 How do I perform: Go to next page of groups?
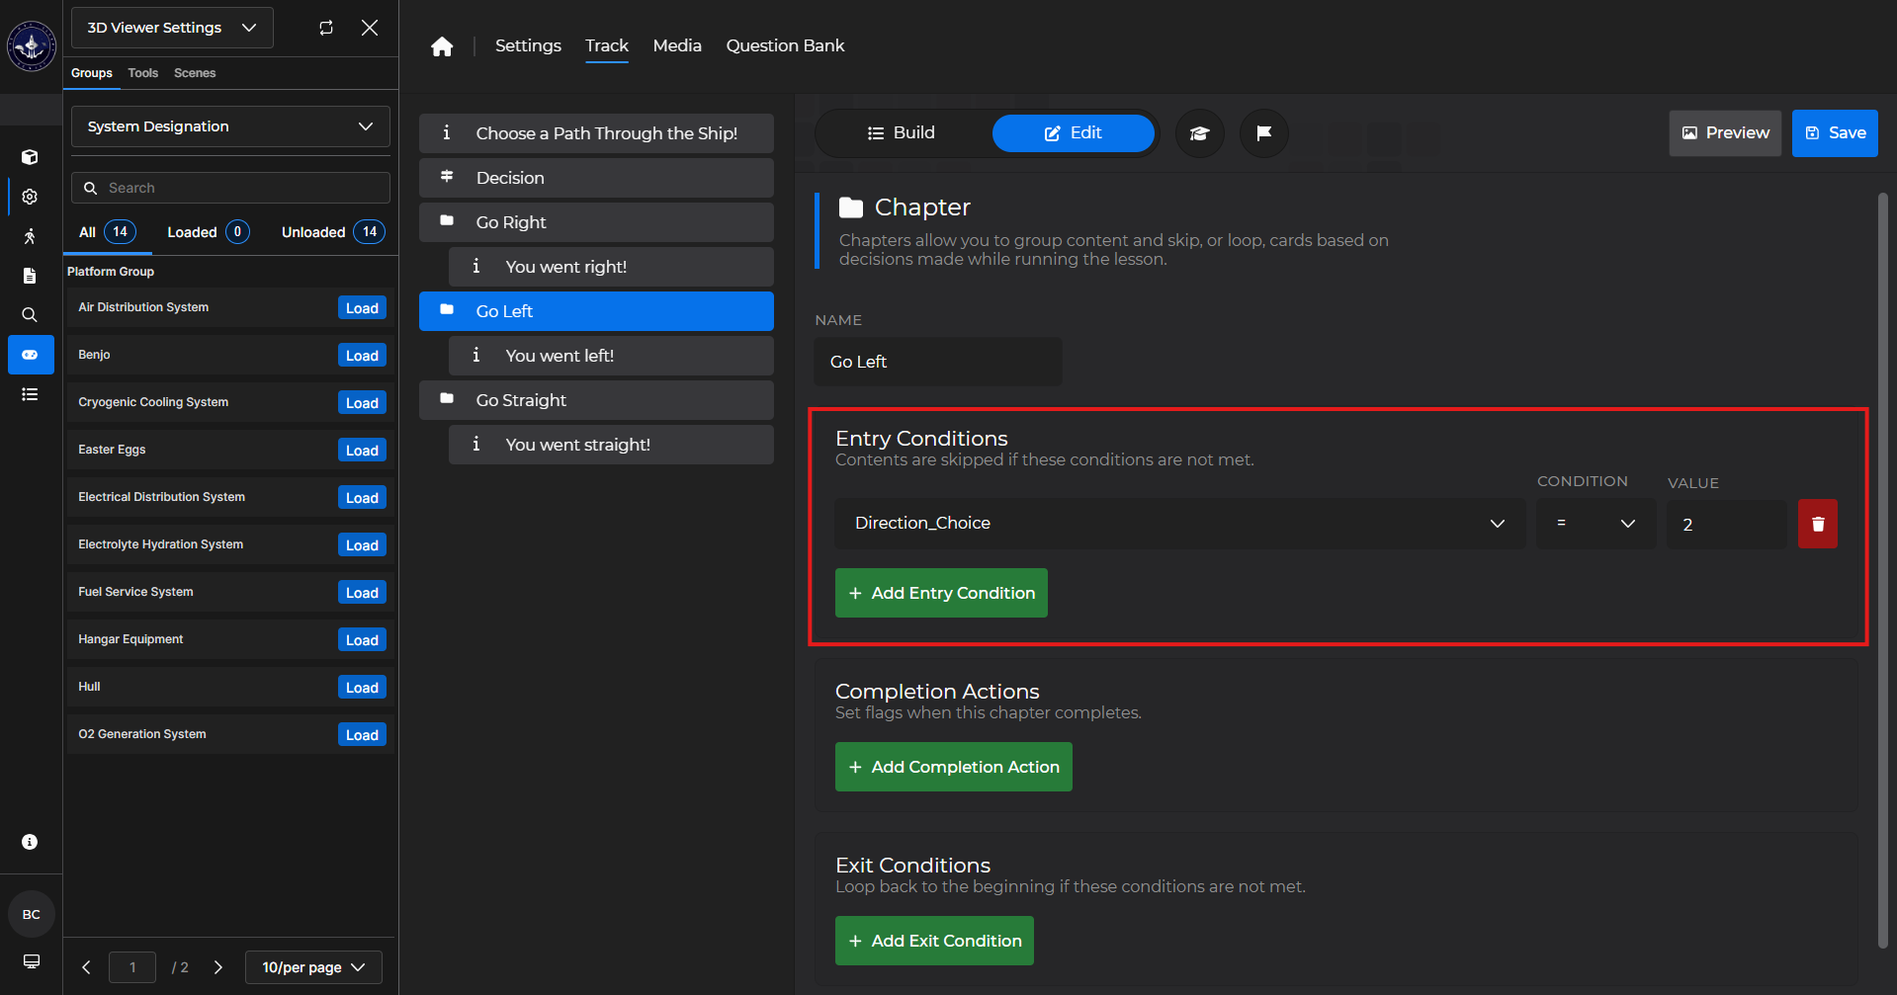pyautogui.click(x=218, y=967)
